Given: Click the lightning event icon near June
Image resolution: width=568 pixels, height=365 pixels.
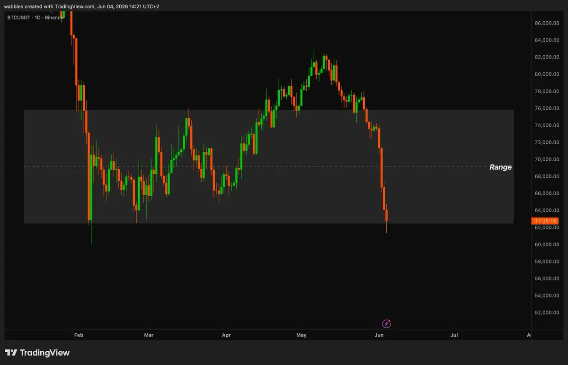Looking at the screenshot, I should coord(386,324).
